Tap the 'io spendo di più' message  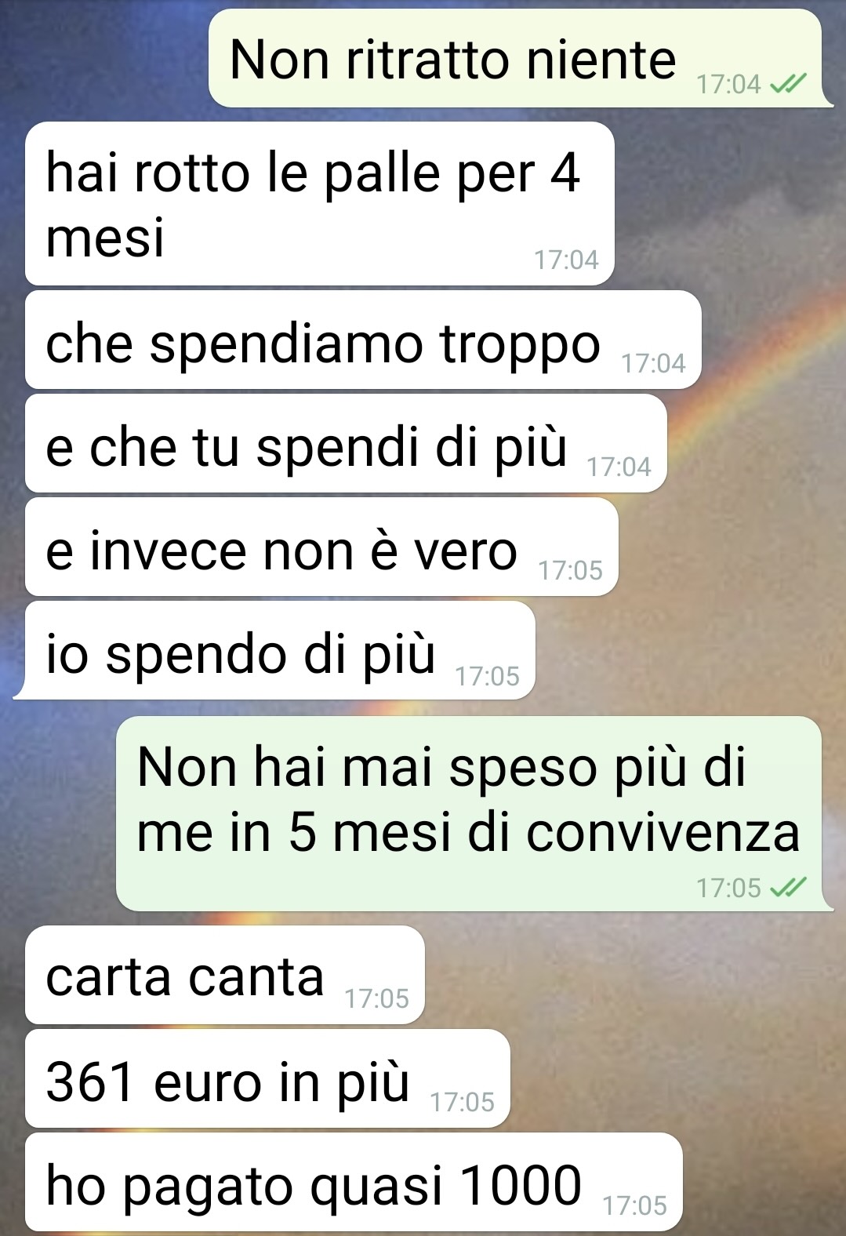(280, 650)
